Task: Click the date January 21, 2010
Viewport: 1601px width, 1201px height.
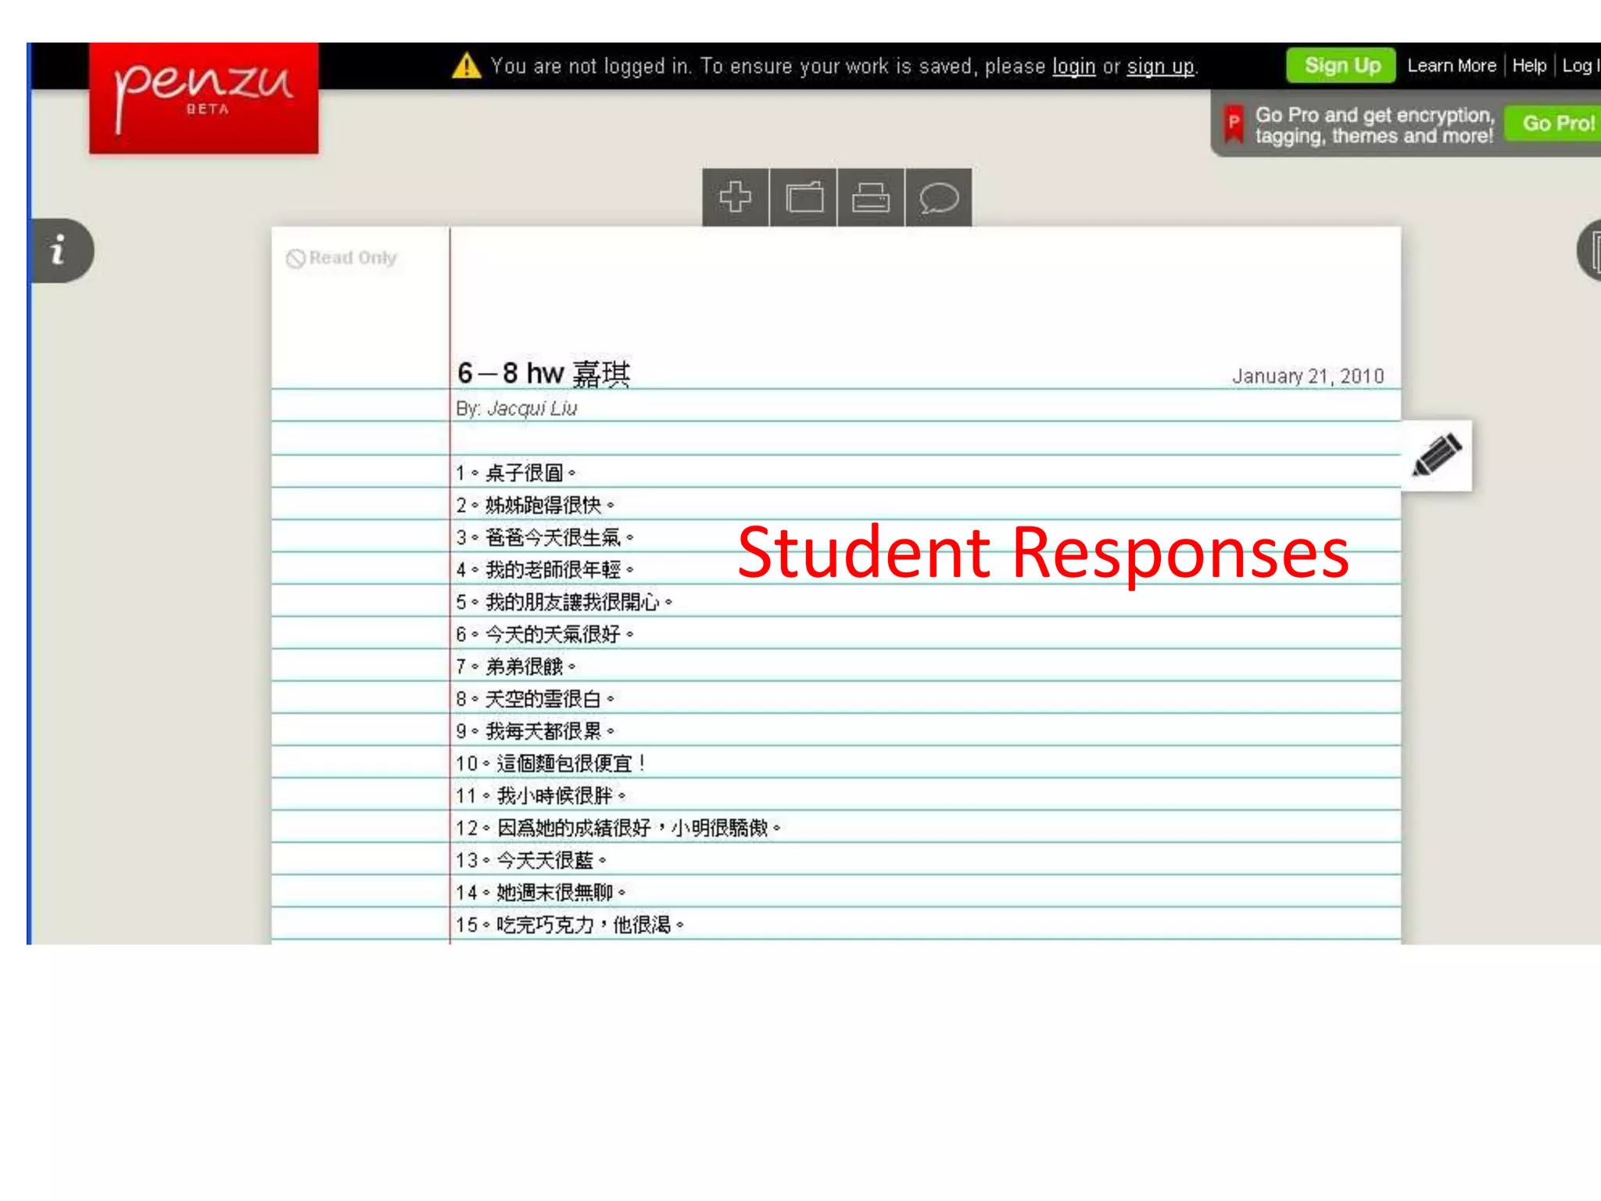Action: click(x=1308, y=376)
